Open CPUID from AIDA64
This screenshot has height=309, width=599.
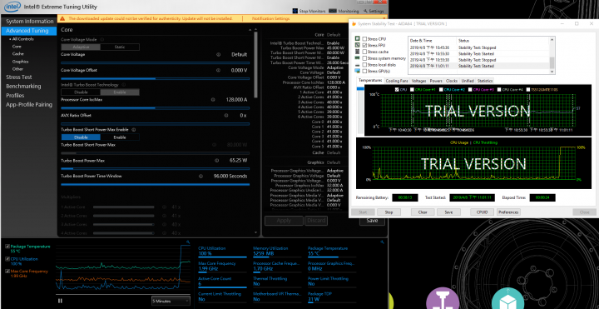482,212
